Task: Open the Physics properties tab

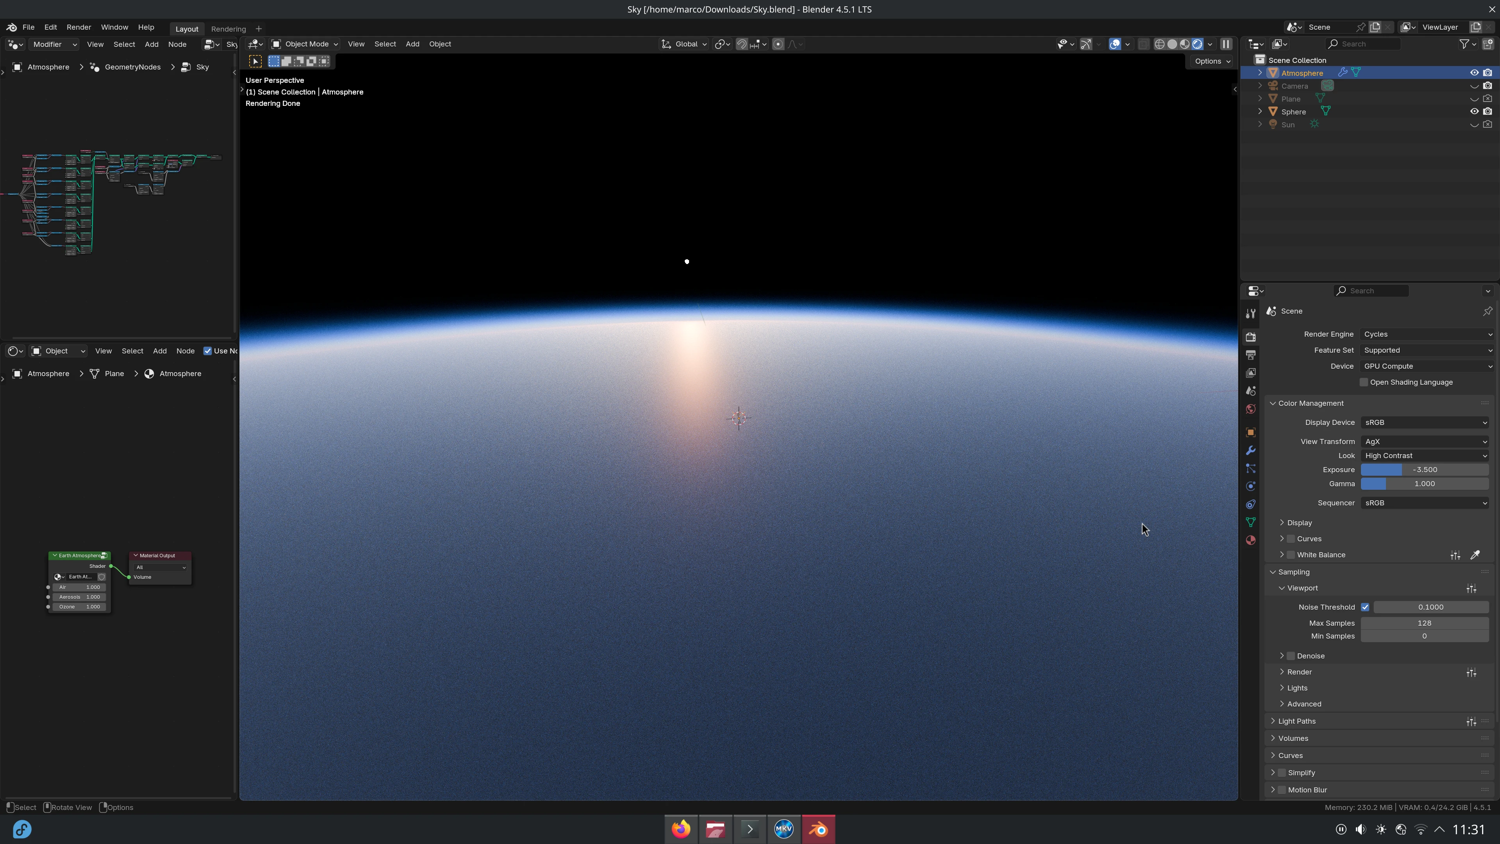Action: click(x=1250, y=487)
